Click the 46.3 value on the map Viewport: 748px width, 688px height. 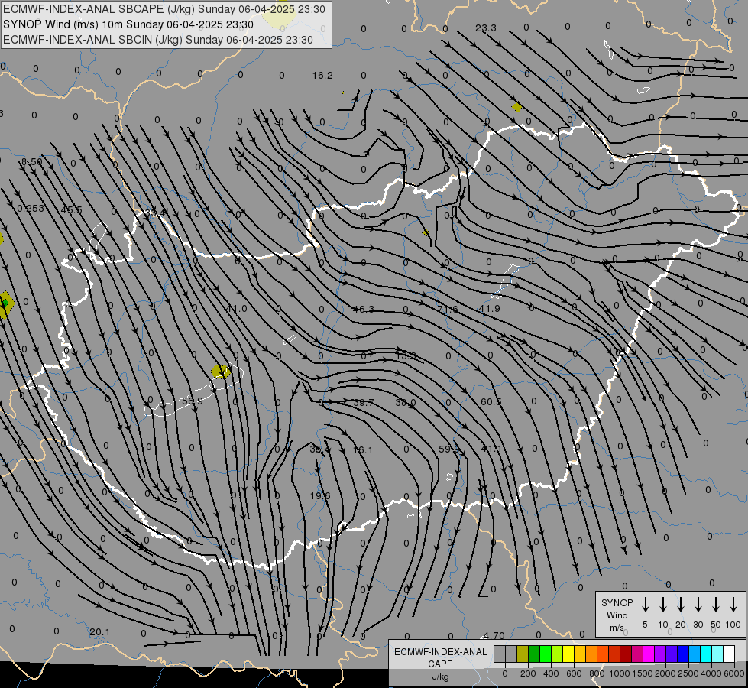click(x=364, y=310)
